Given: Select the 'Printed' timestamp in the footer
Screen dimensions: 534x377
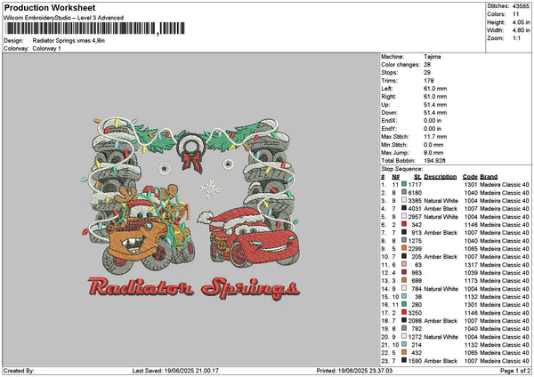Looking at the screenshot, I should coord(354,371).
